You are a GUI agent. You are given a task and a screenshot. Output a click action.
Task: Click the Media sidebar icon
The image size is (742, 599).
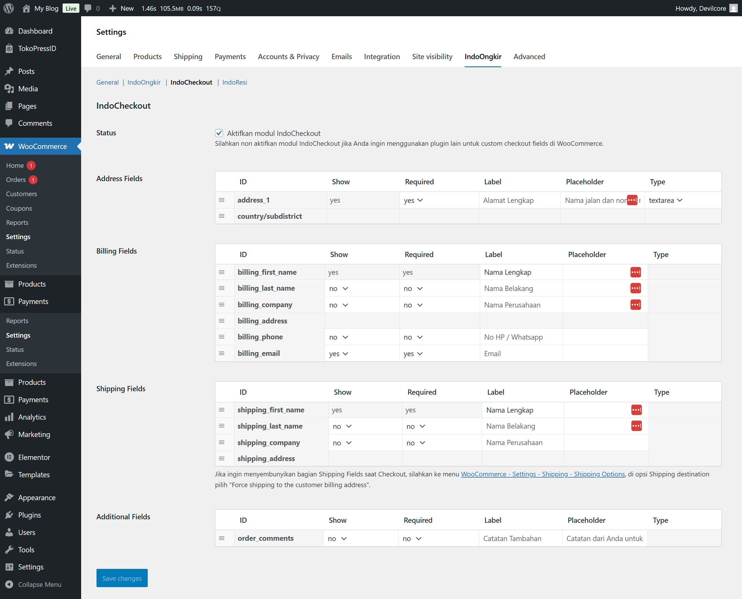tap(9, 89)
